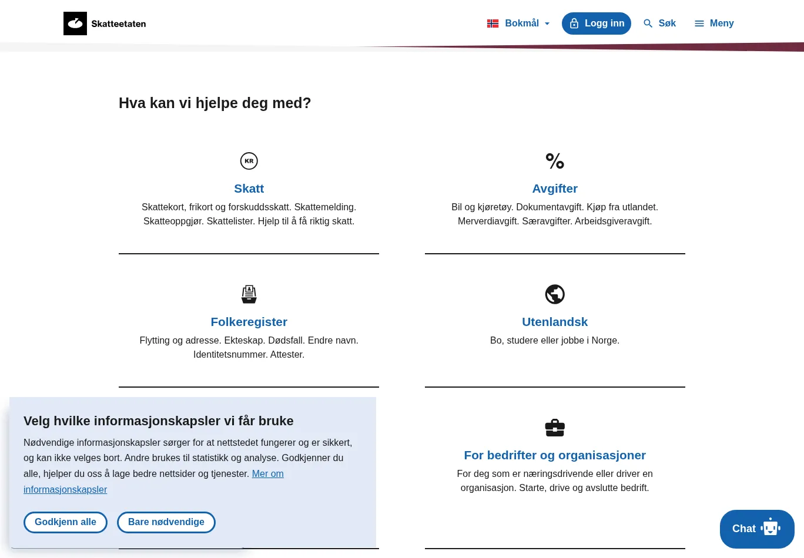Viewport: 804px width, 558px height.
Task: Choose Bare nødvendige cookies
Action: click(x=166, y=522)
